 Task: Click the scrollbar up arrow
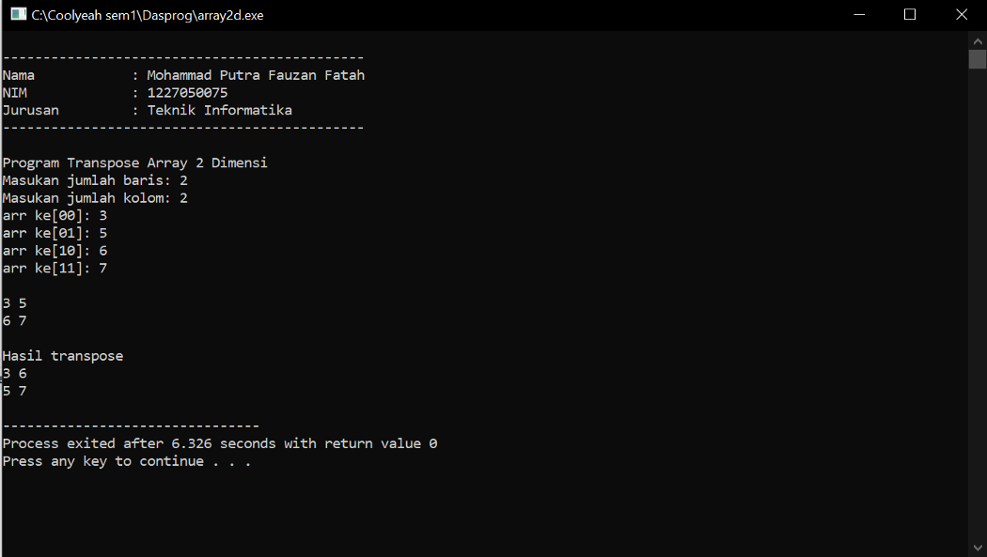[x=977, y=40]
